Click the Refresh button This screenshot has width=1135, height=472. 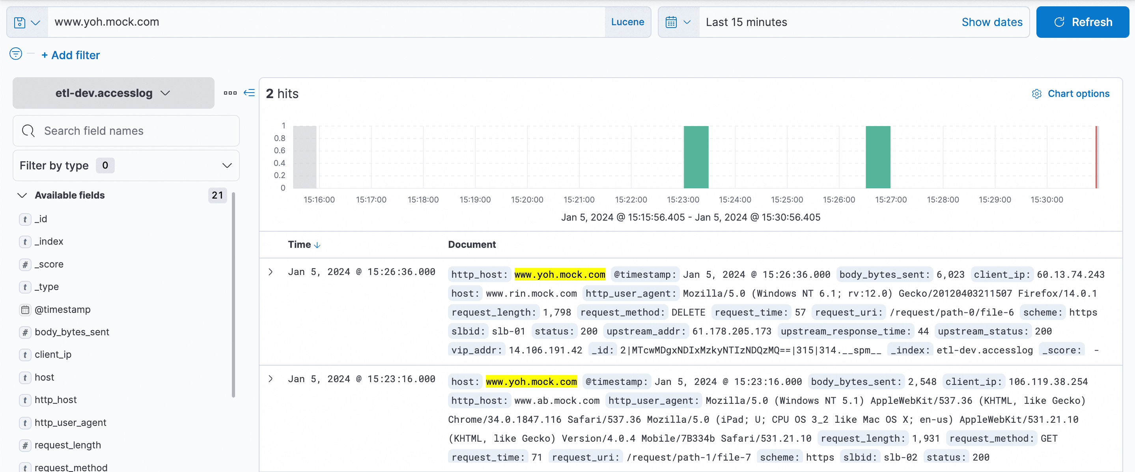click(x=1082, y=22)
